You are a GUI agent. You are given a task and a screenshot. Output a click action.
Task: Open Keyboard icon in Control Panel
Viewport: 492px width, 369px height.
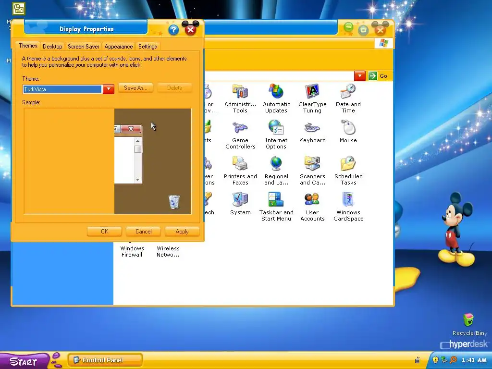click(x=312, y=127)
